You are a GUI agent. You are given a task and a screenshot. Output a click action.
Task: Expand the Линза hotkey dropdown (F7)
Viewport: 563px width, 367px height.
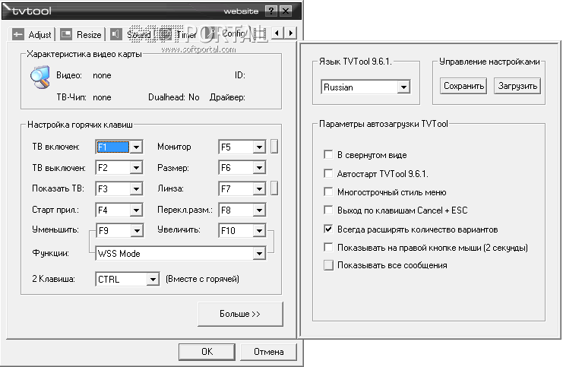[259, 189]
